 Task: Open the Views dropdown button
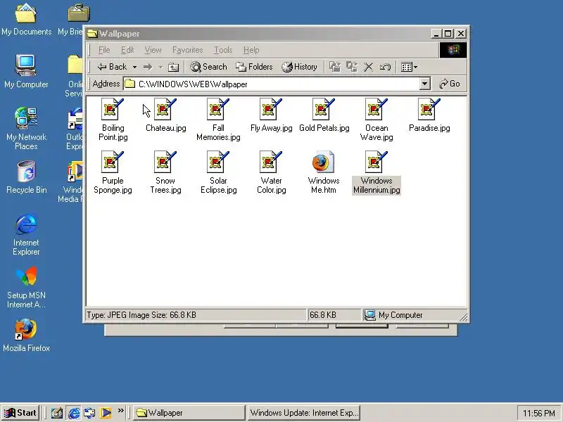[x=410, y=67]
